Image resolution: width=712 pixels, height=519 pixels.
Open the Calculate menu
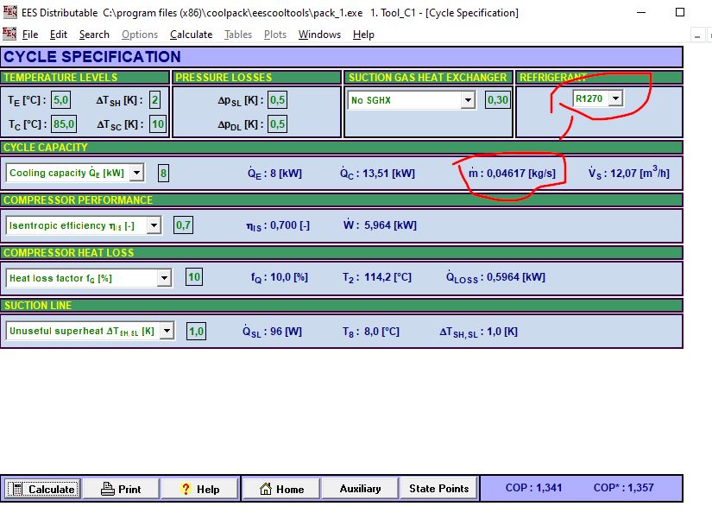(x=191, y=35)
